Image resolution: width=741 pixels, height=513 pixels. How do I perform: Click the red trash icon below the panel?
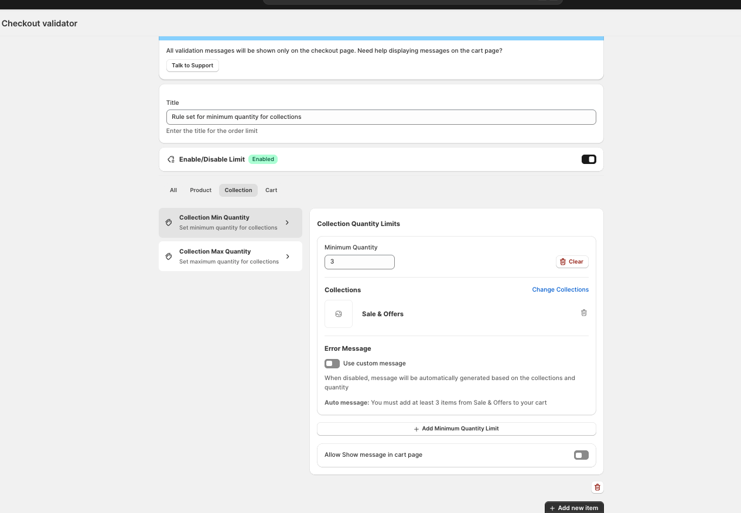click(597, 487)
